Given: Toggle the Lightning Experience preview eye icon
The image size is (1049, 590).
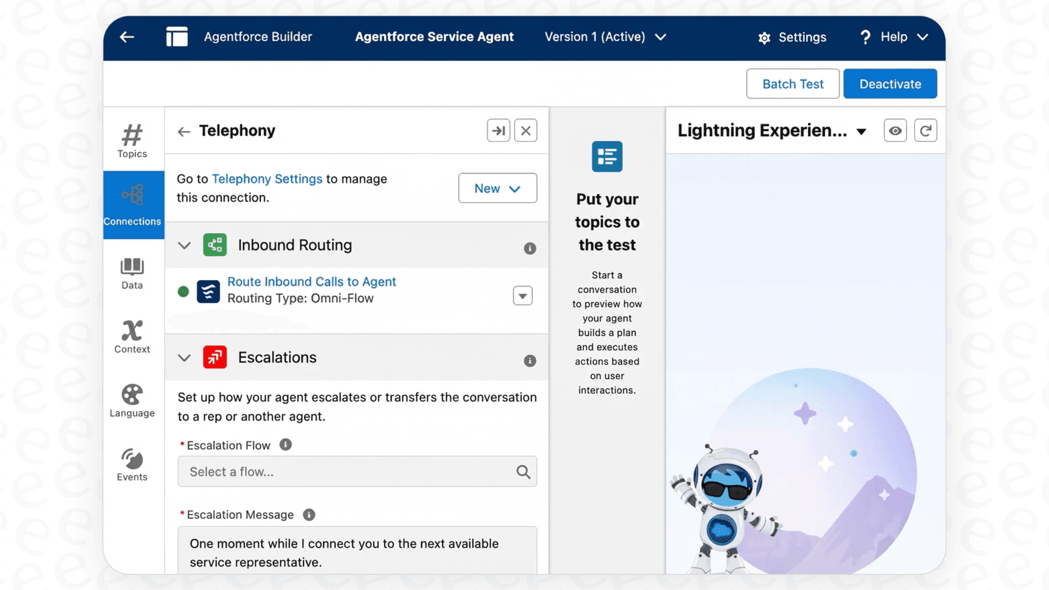Looking at the screenshot, I should point(895,130).
